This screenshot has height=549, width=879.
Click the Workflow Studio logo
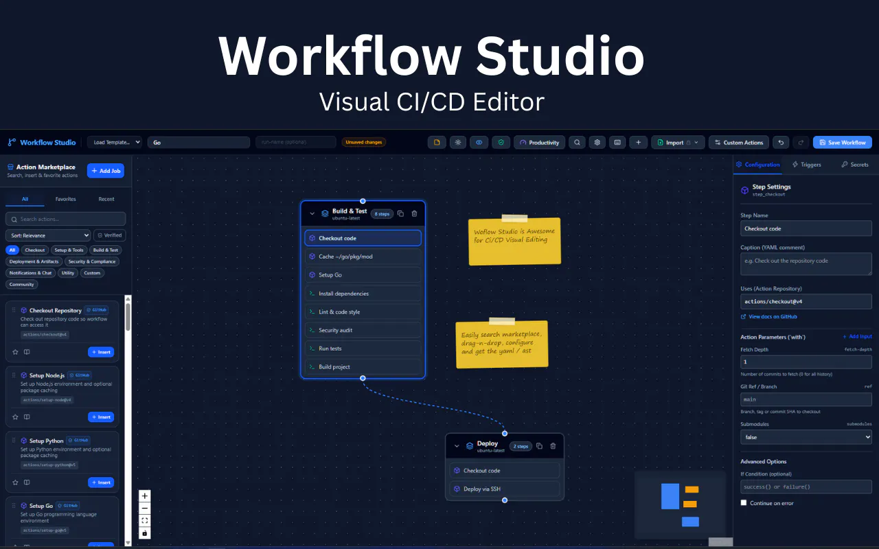coord(41,142)
